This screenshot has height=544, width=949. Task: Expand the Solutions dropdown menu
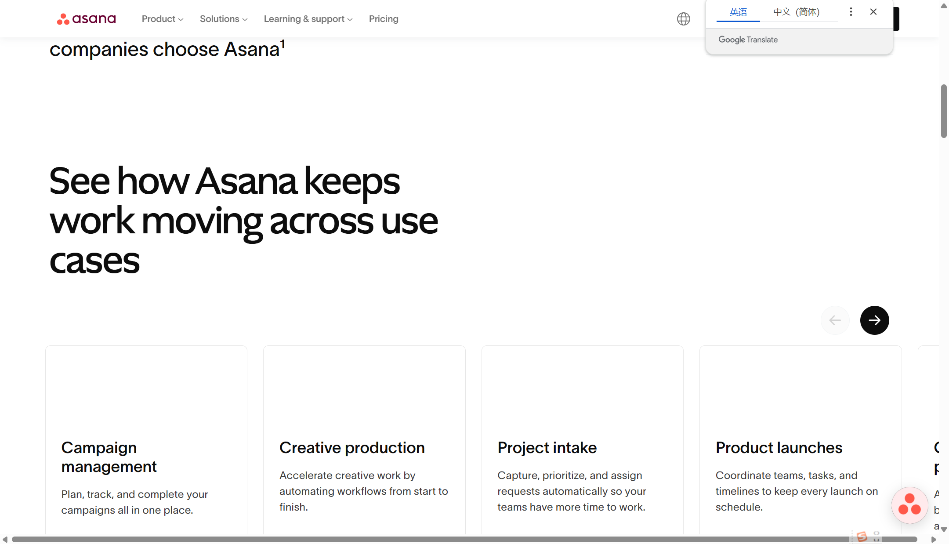(x=223, y=19)
